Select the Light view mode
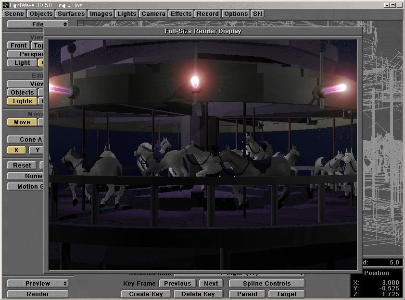405x300 pixels. click(21, 62)
